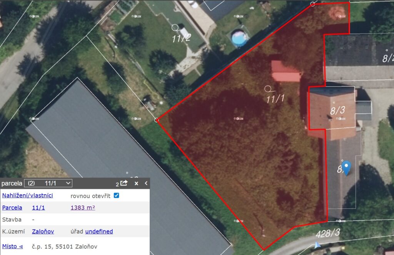Select the 8/3 building parcel label
This screenshot has width=394, height=255.
pos(337,110)
